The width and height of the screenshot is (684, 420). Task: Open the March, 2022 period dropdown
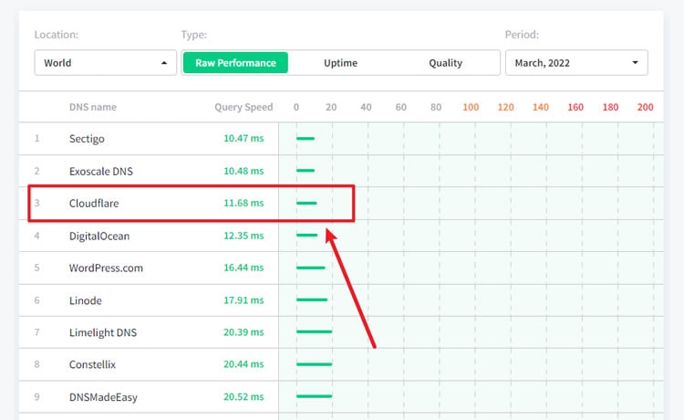pos(576,63)
